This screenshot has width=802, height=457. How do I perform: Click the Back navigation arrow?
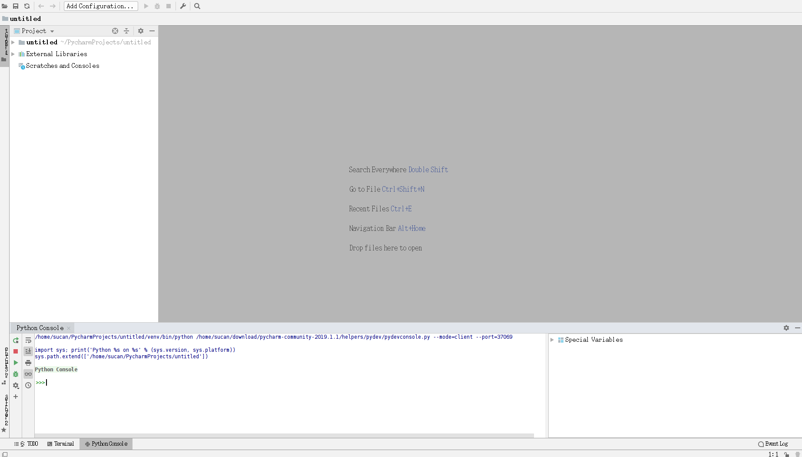[41, 6]
